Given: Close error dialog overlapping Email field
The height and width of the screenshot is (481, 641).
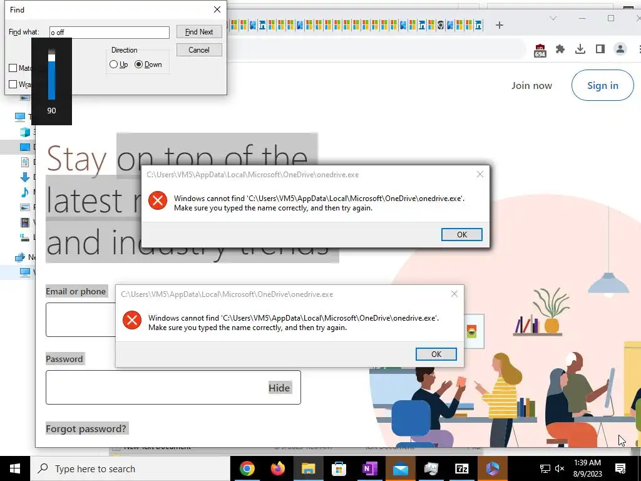Looking at the screenshot, I should click(454, 294).
